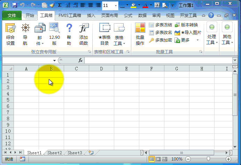
Task: Click the 版本转换 button
Action: 186,25
